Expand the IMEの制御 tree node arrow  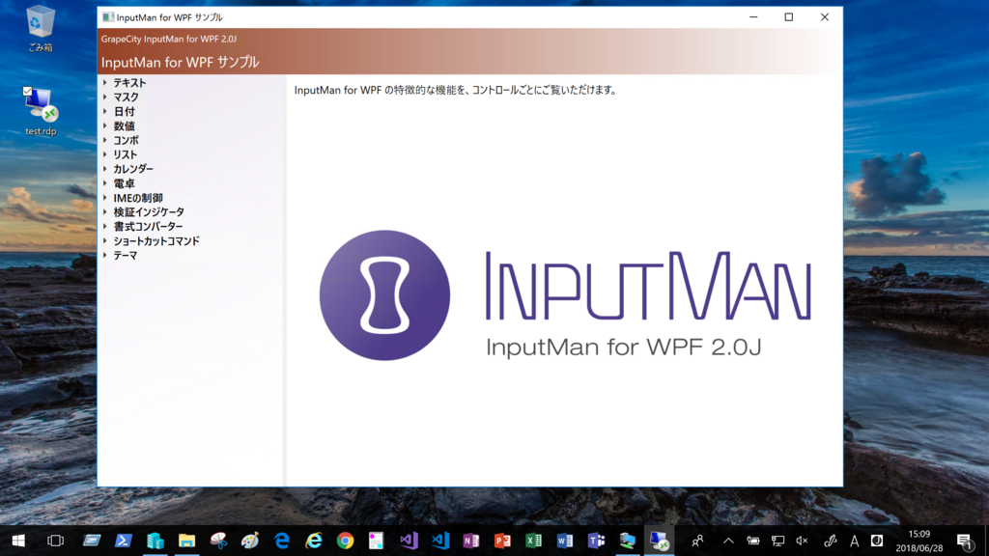click(105, 198)
